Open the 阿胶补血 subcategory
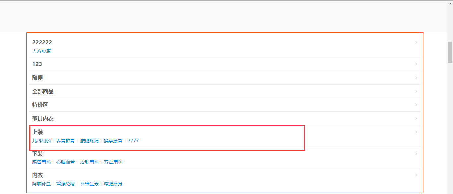The image size is (453, 194). [x=41, y=184]
